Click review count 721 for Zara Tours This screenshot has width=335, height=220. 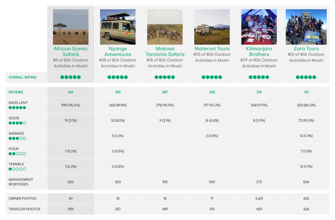tap(306, 92)
